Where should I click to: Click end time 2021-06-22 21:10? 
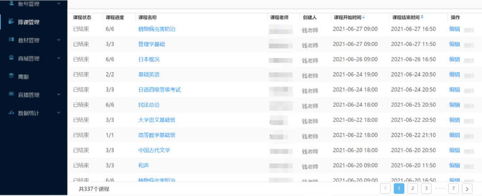413,135
